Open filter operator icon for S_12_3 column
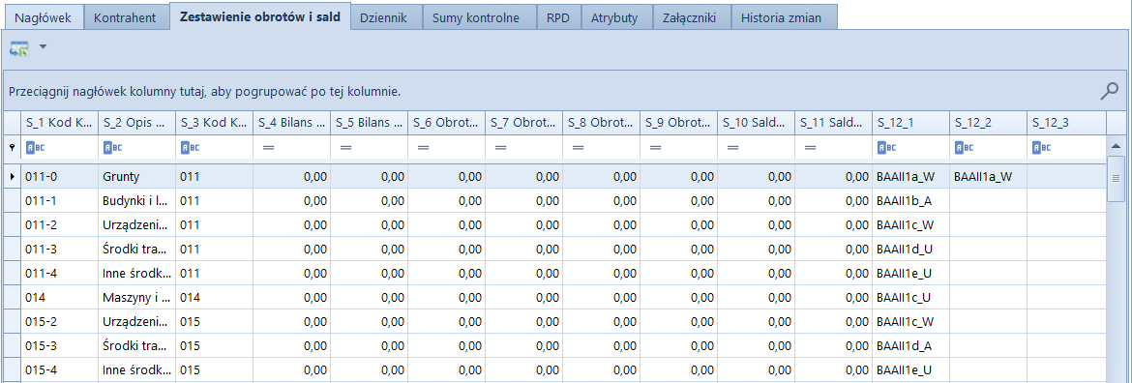The width and height of the screenshot is (1132, 383). pyautogui.click(x=1042, y=147)
